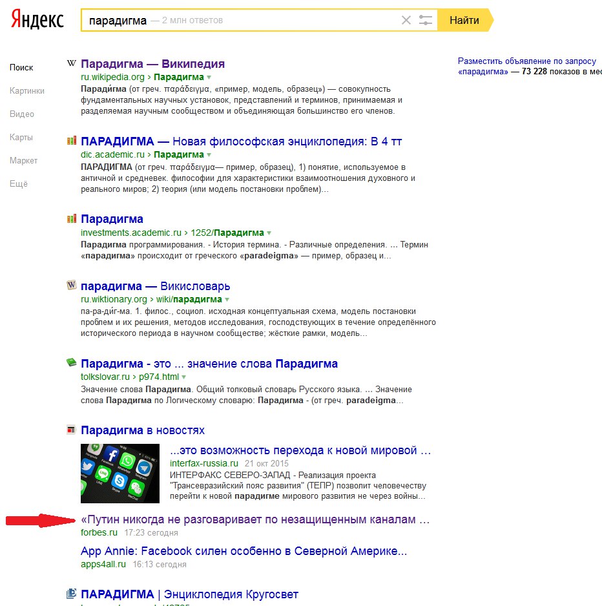Expand the dropdown arrow after ru.wikipedia.org Парадигма
602x606 pixels.
pyautogui.click(x=209, y=78)
